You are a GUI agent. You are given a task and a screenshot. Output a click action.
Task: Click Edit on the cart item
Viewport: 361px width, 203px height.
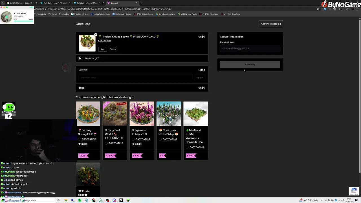pyautogui.click(x=103, y=49)
